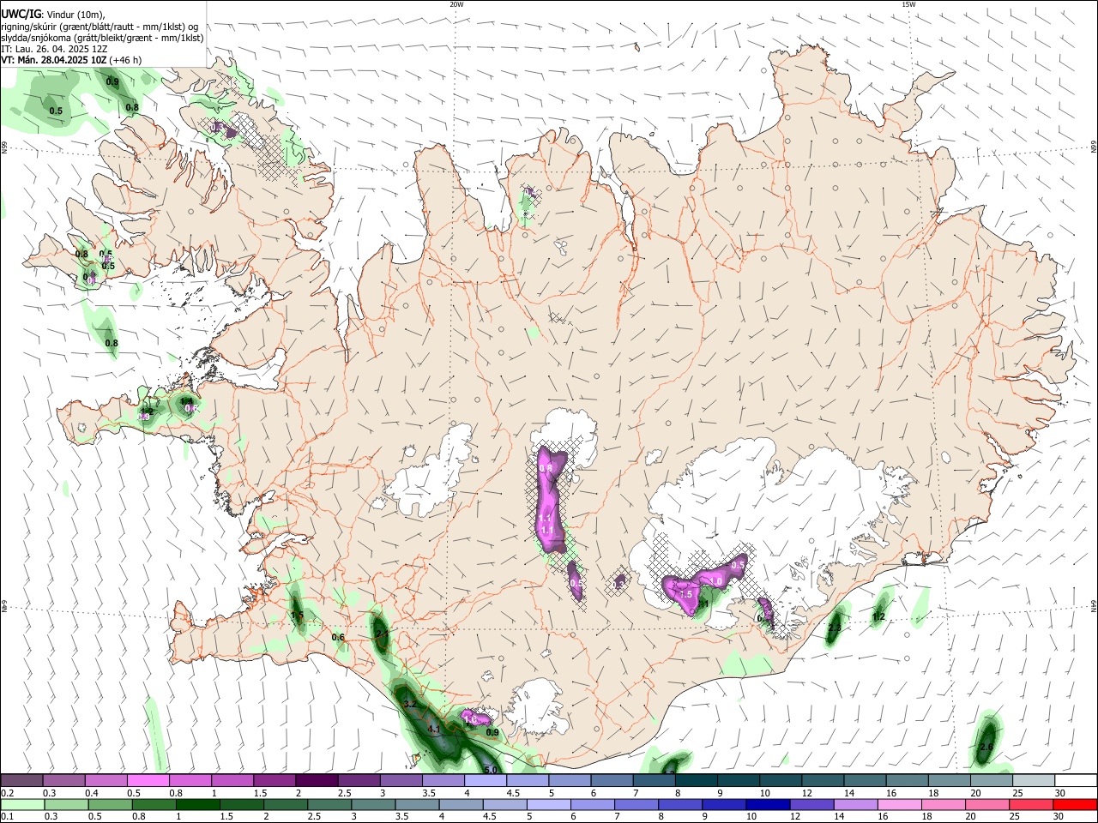This screenshot has height=823, width=1098.
Task: Click the '20W' longitude label
Action: click(456, 4)
